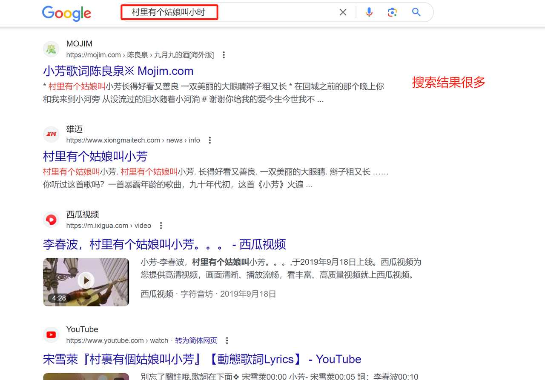This screenshot has height=380, width=545.
Task: Clear the search box text
Action: [343, 12]
